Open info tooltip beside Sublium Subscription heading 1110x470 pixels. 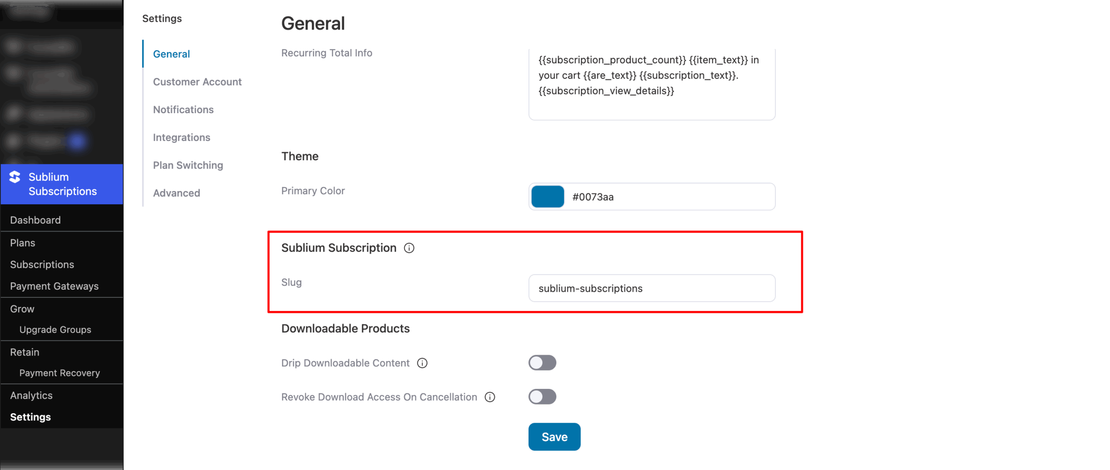click(409, 248)
